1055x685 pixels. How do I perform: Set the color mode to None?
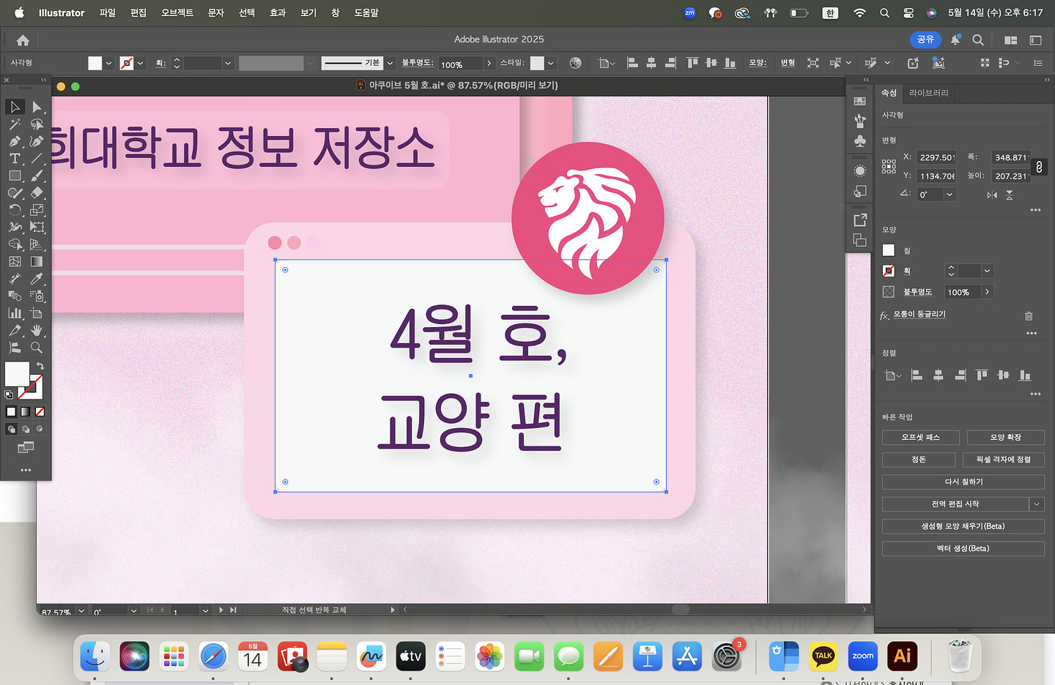pos(40,411)
